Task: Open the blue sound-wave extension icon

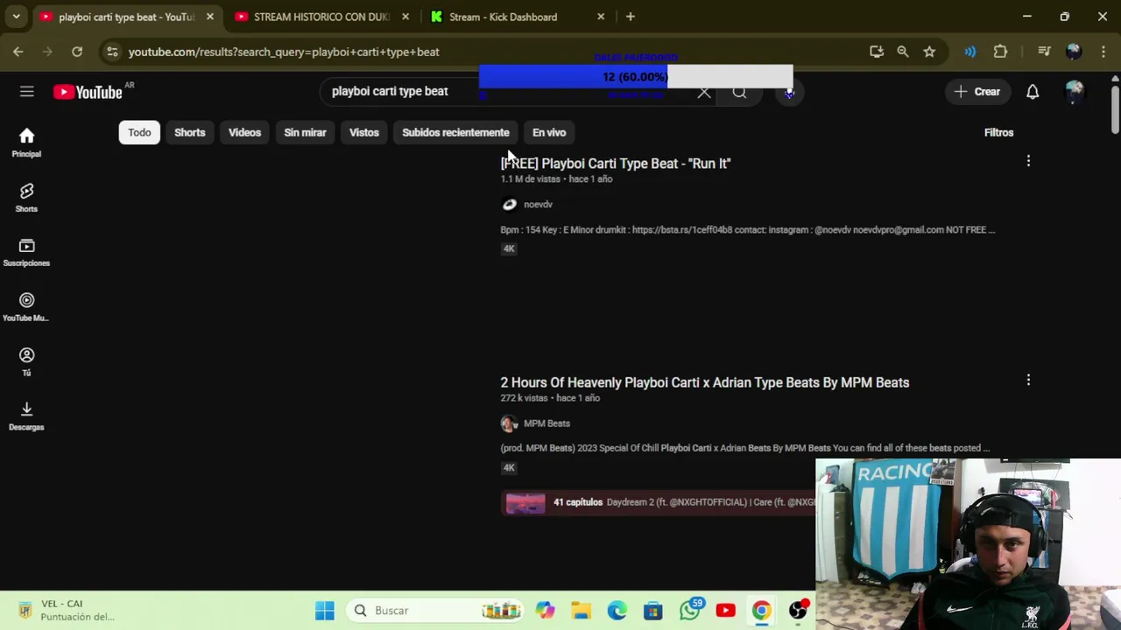Action: (970, 52)
